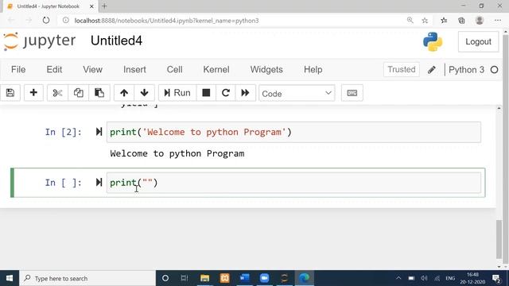This screenshot has width=509, height=286.
Task: Show hidden system tray icons
Action: click(x=398, y=278)
